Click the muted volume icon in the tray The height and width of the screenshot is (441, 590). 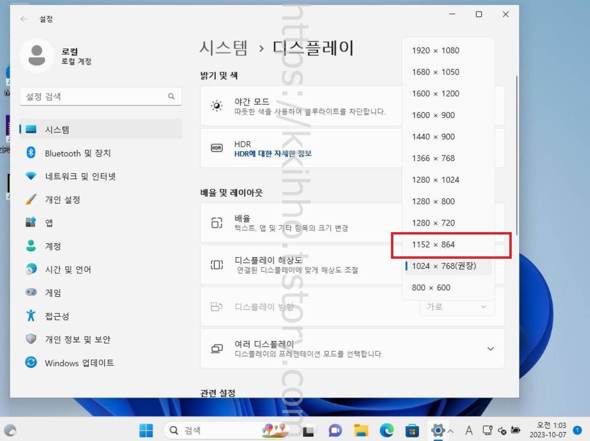pos(502,430)
